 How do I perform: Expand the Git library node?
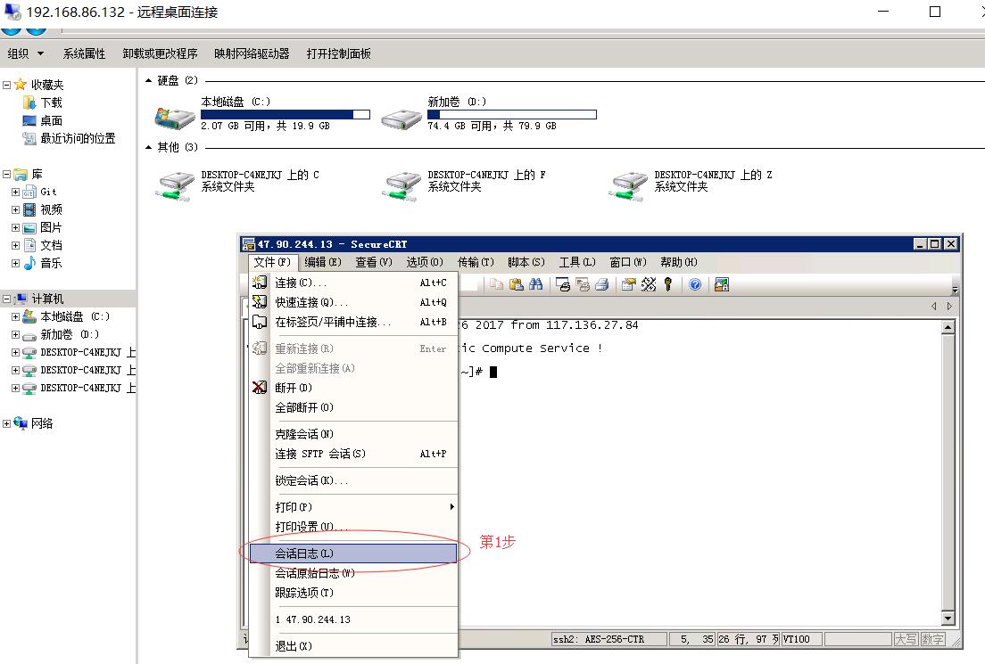15,192
